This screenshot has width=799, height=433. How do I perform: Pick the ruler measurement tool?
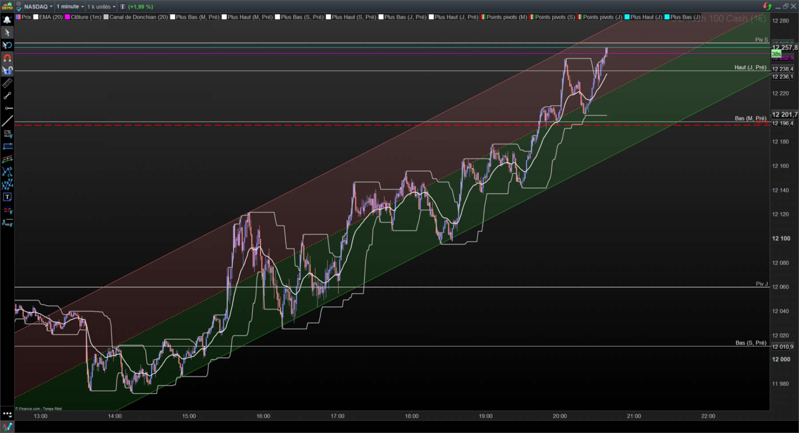7,83
